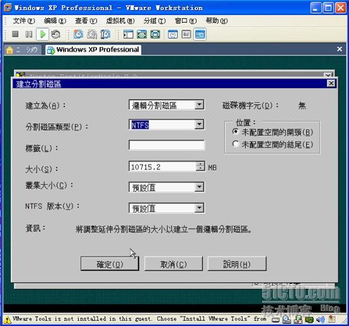The height and width of the screenshot is (326, 349).
Task: Click the summary view toolbar icon
Action: point(173,34)
